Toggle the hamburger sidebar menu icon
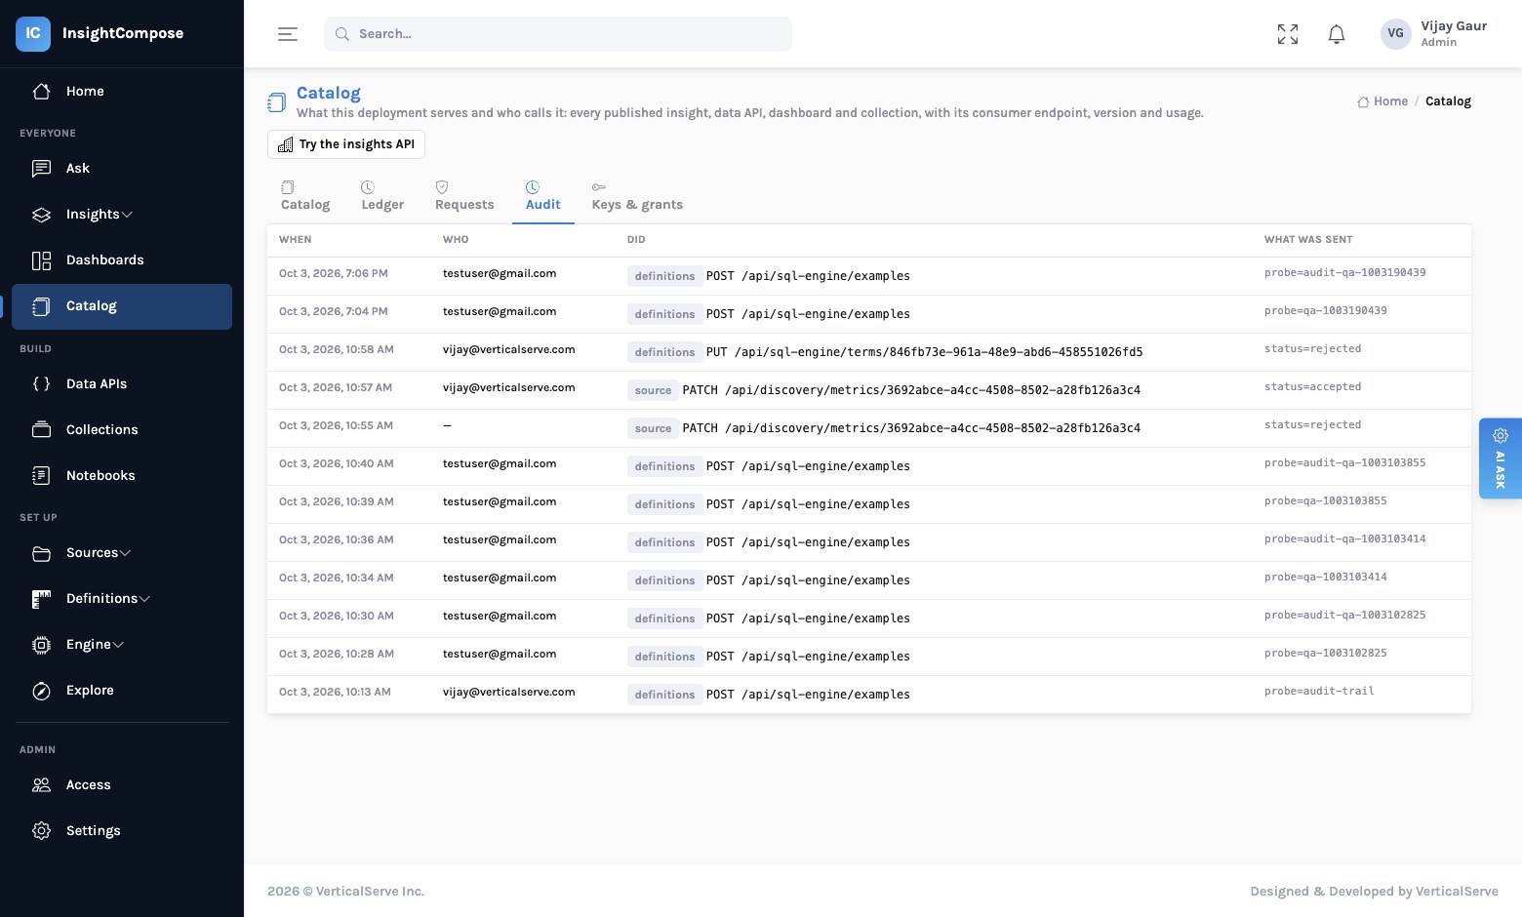The height and width of the screenshot is (917, 1522). pyautogui.click(x=288, y=34)
